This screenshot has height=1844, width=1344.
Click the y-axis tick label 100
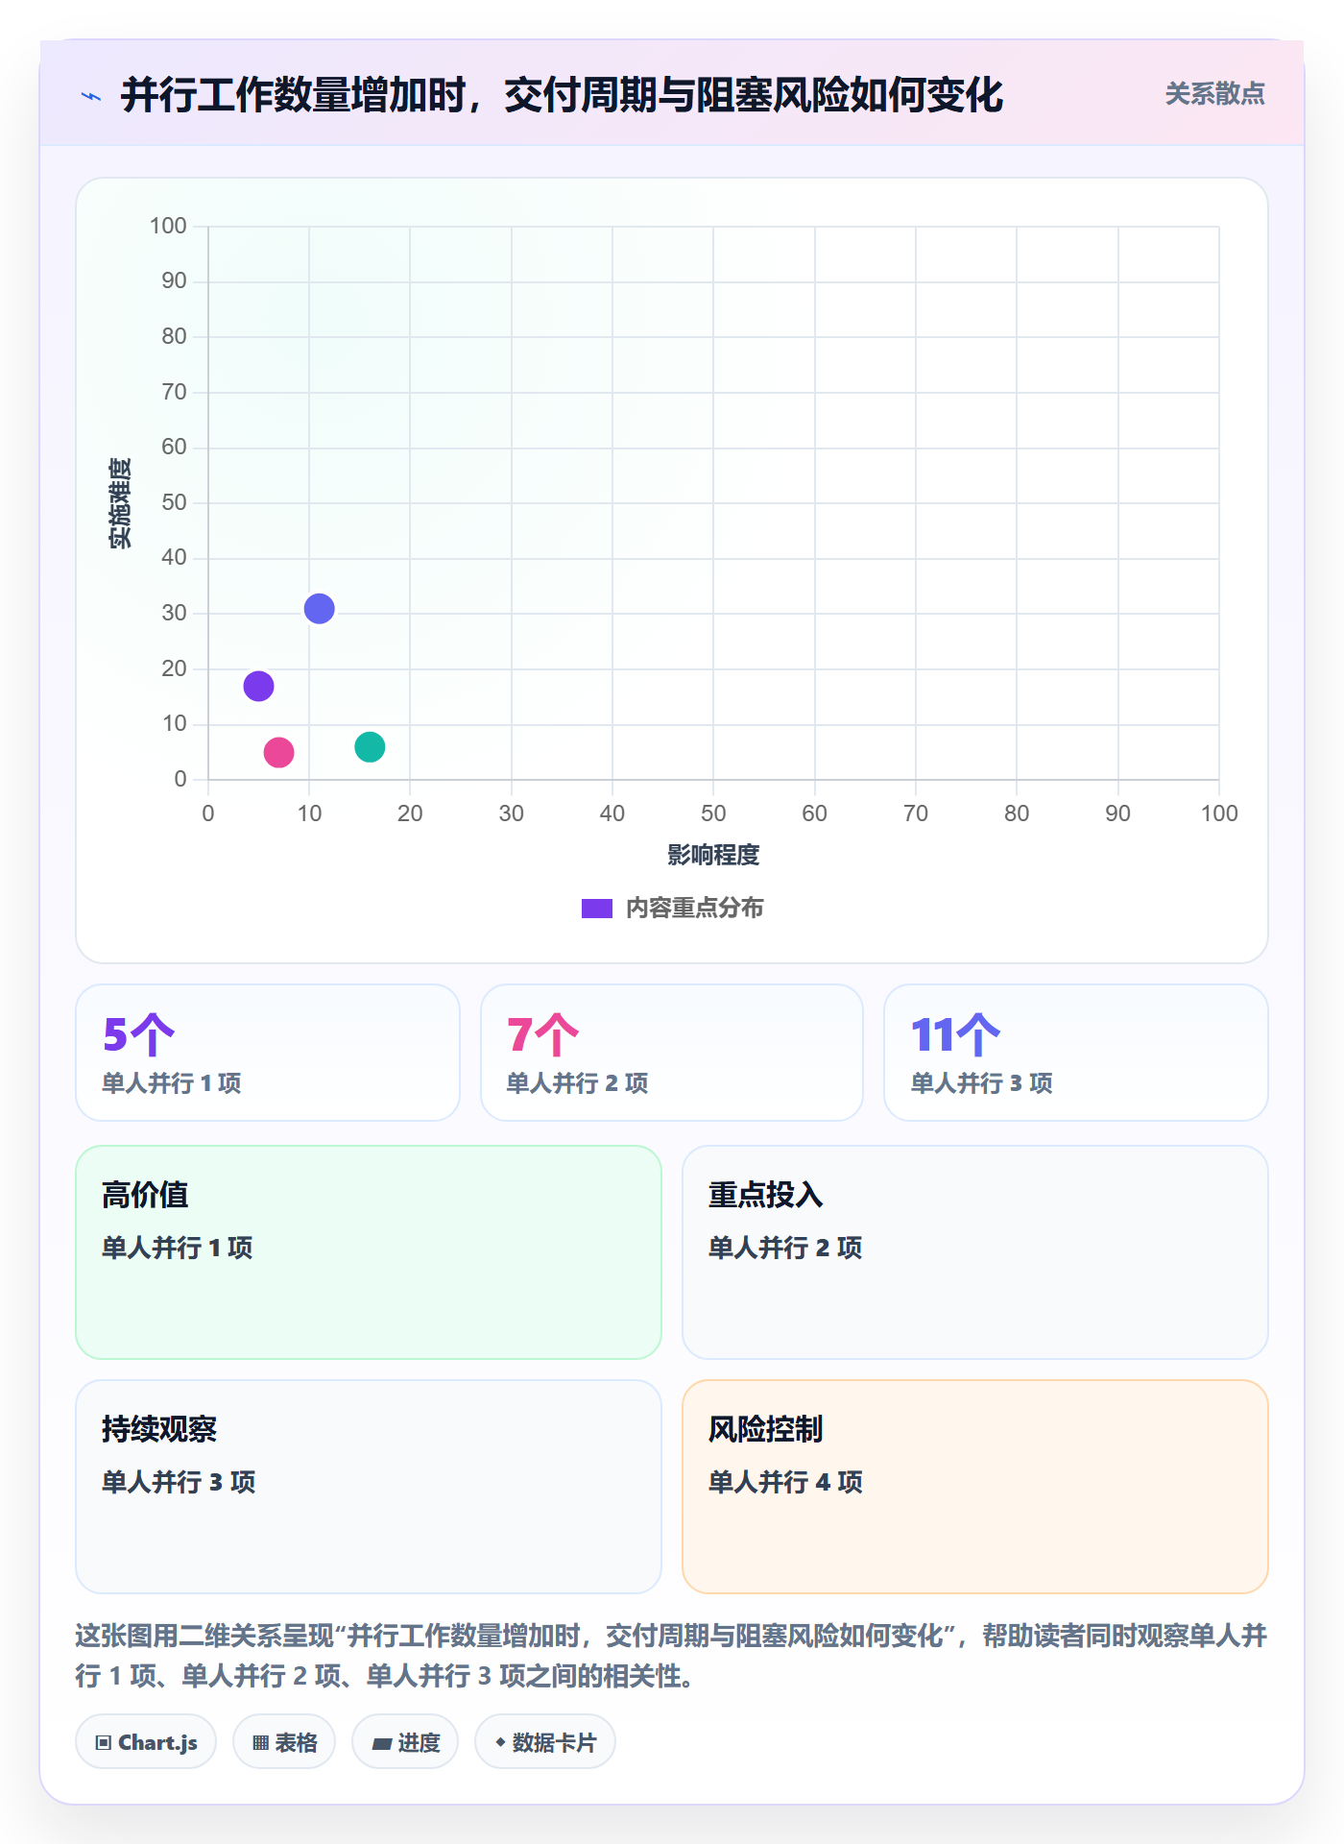click(x=168, y=226)
